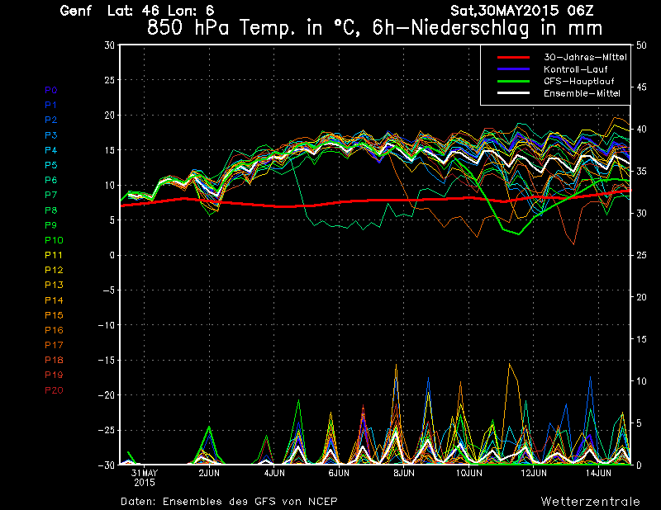This screenshot has height=510, width=661.
Task: Click the '50' precipitation axis value
Action: (x=641, y=45)
